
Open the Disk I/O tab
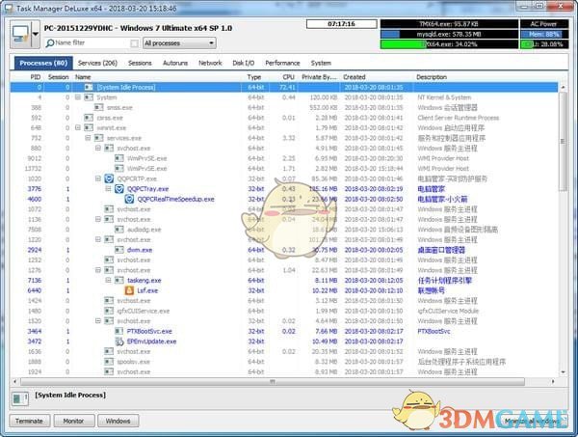(x=244, y=63)
